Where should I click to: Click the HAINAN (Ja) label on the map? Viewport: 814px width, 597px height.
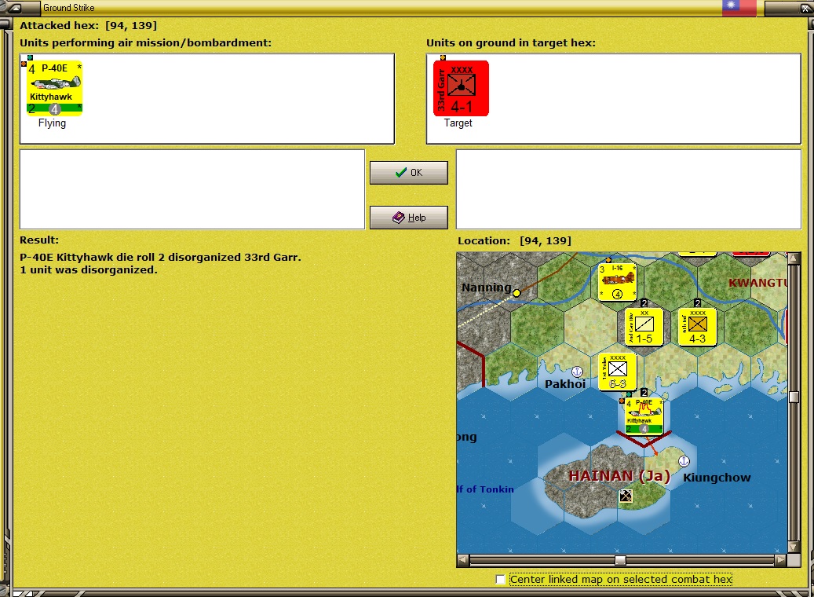tap(619, 476)
